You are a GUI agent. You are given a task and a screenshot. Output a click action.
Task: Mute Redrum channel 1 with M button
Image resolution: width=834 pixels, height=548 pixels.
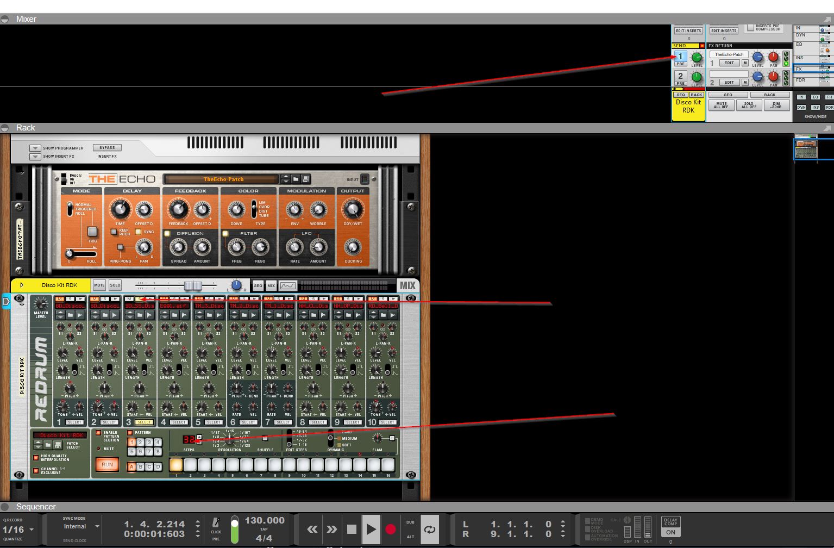click(59, 299)
